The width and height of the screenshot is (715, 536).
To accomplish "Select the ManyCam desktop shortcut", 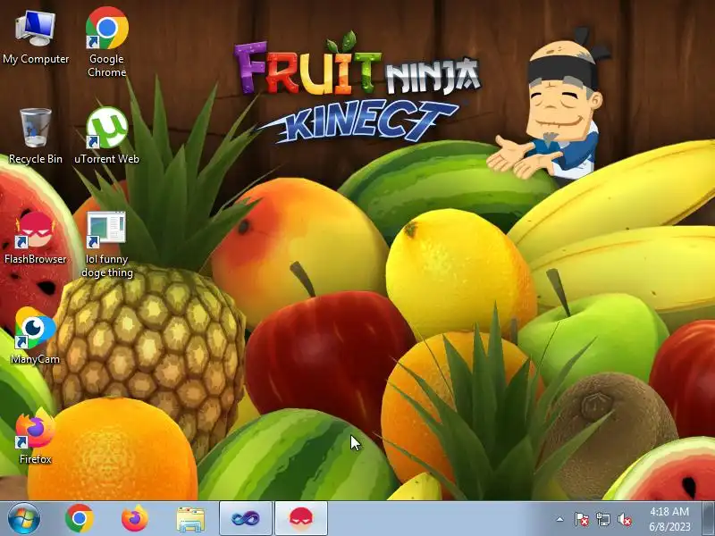I will click(36, 336).
